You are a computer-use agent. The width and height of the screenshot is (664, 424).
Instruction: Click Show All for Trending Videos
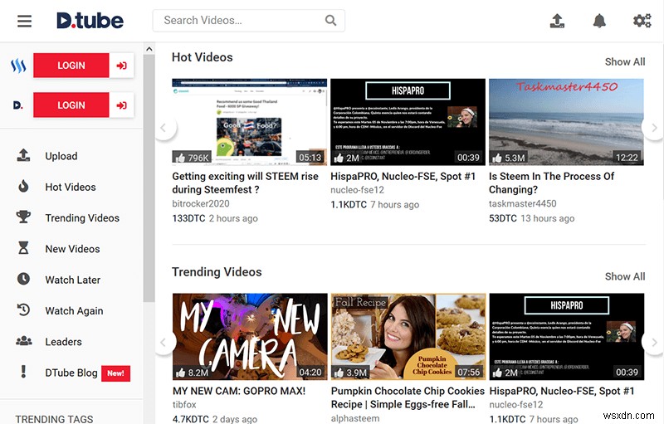point(624,276)
